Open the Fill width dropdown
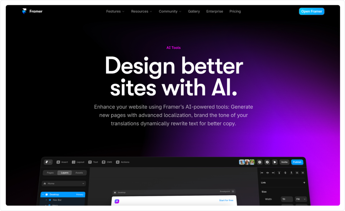The width and height of the screenshot is (345, 211). [301, 199]
